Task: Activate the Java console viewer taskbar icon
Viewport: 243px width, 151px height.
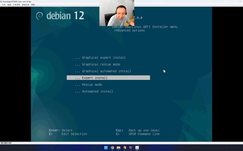Action: tap(137, 148)
